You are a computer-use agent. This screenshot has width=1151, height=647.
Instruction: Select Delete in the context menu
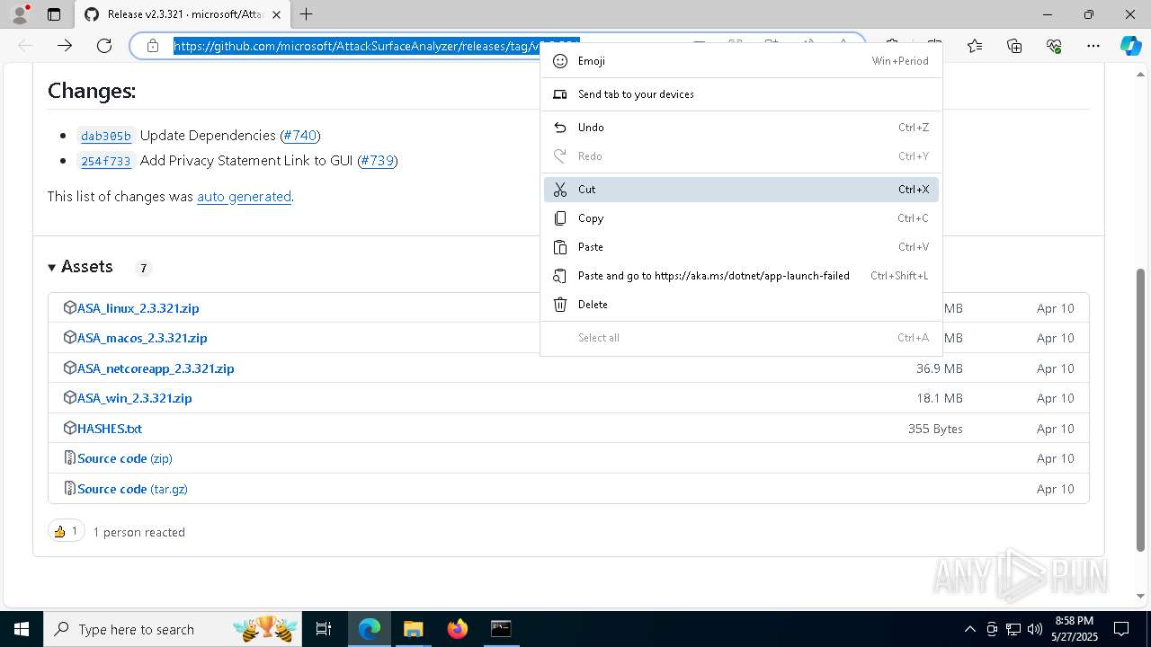(x=741, y=305)
